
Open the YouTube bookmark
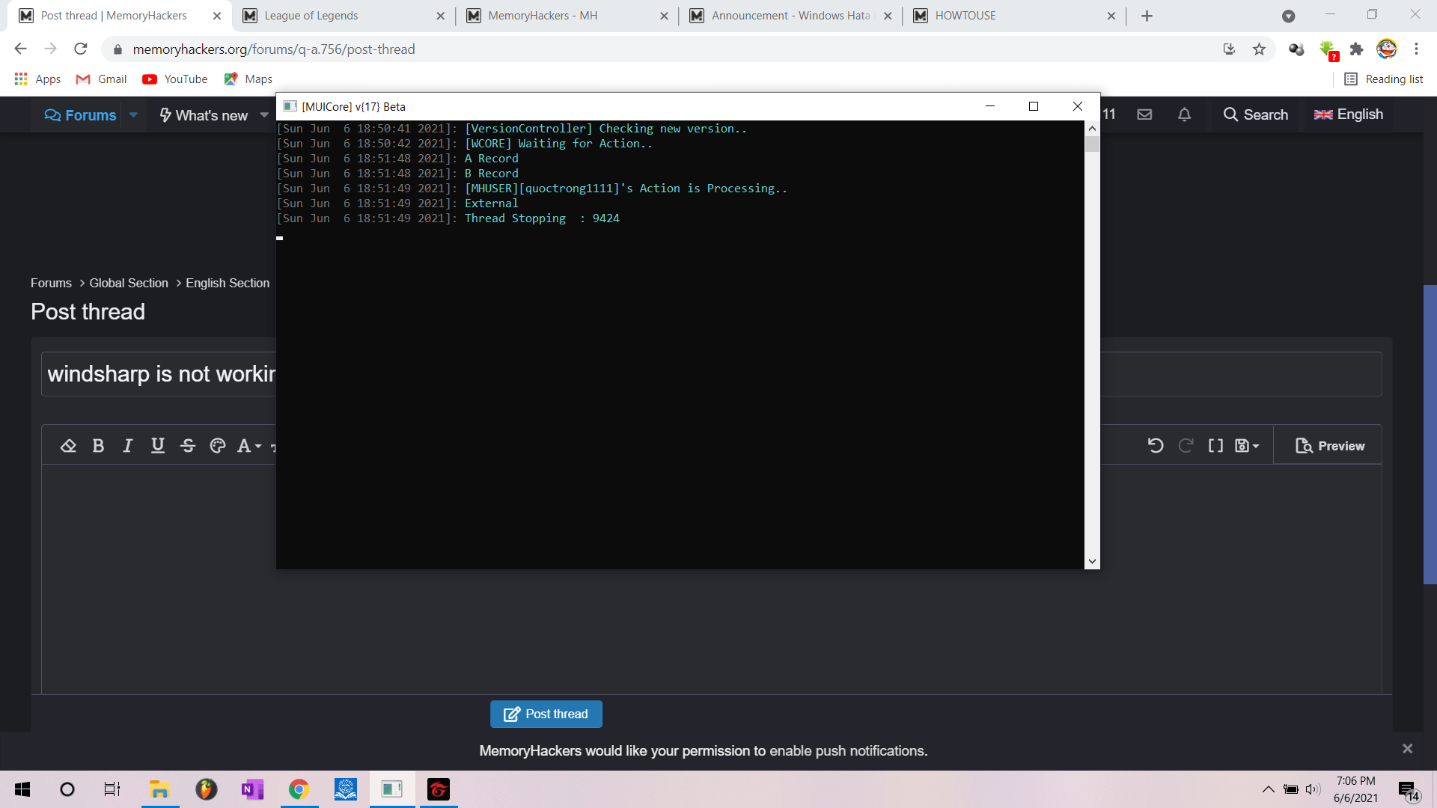175,79
